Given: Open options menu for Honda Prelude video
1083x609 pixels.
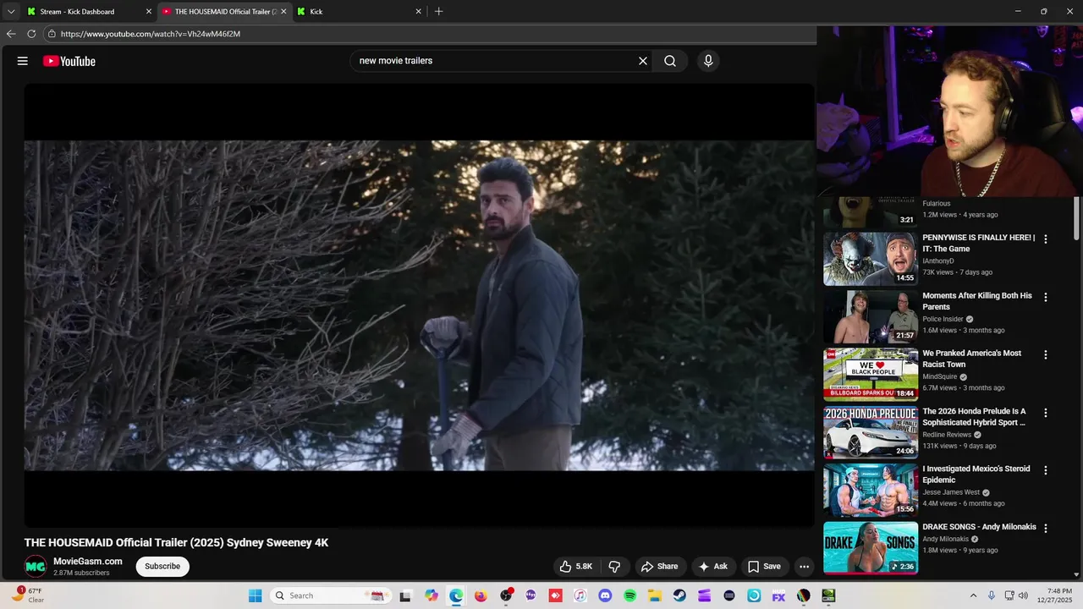Looking at the screenshot, I should (x=1046, y=413).
